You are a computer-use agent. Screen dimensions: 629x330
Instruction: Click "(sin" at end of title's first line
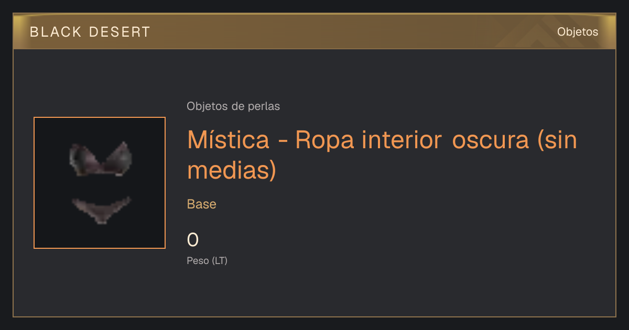point(558,140)
